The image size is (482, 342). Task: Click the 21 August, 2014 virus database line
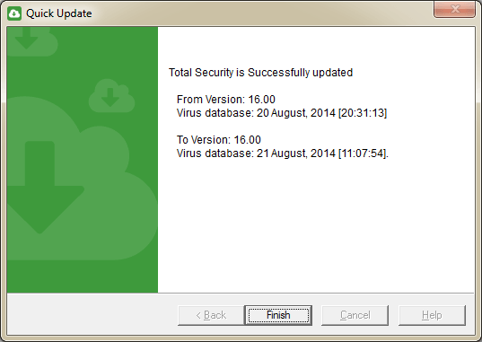pyautogui.click(x=283, y=153)
